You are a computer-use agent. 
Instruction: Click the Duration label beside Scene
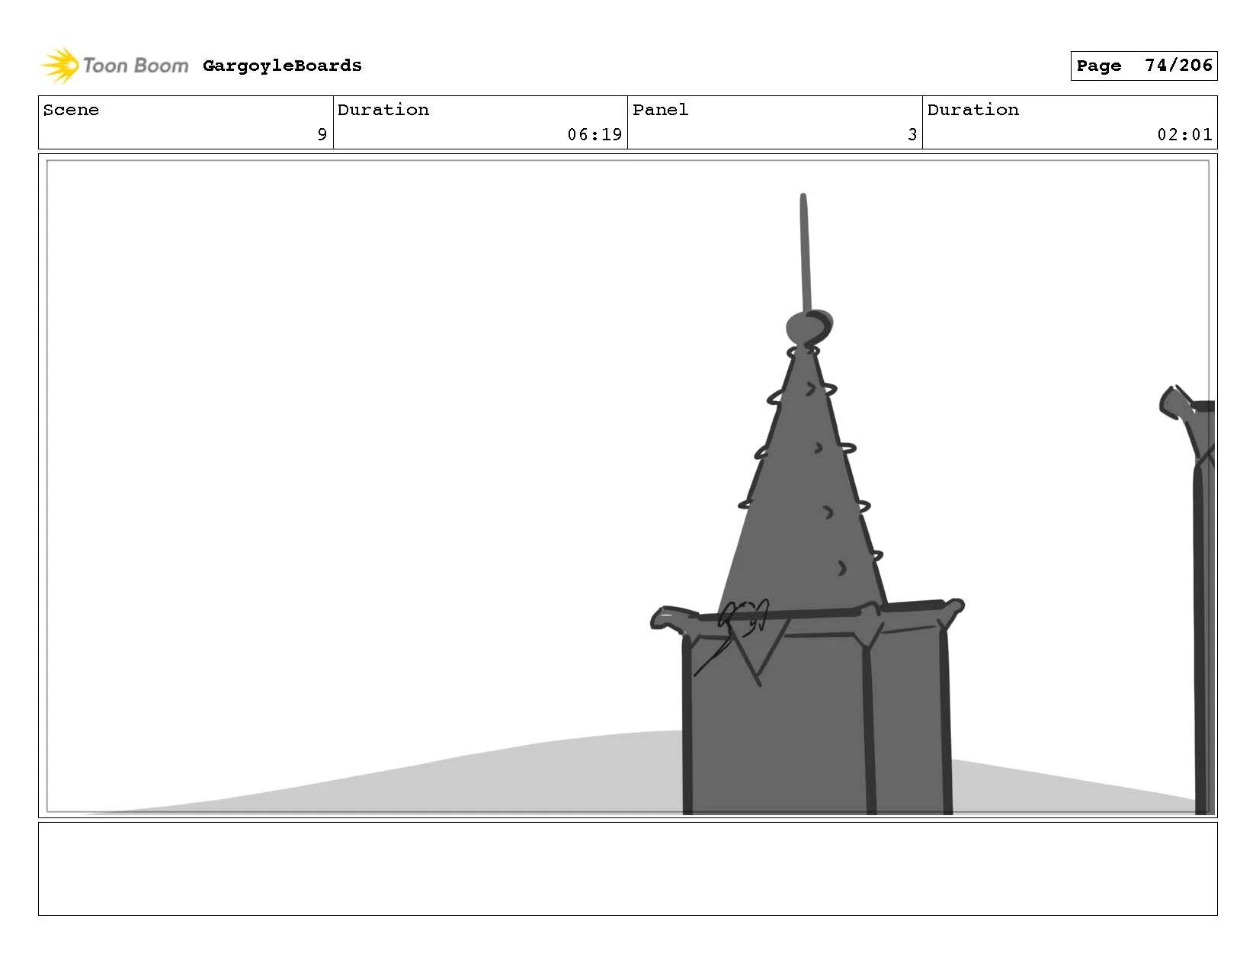coord(383,110)
